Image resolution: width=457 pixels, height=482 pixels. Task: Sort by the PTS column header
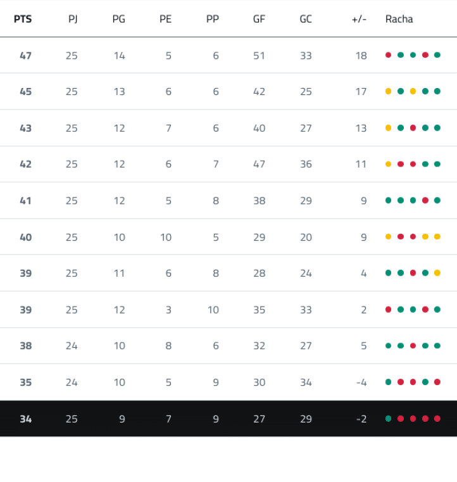[x=23, y=19]
